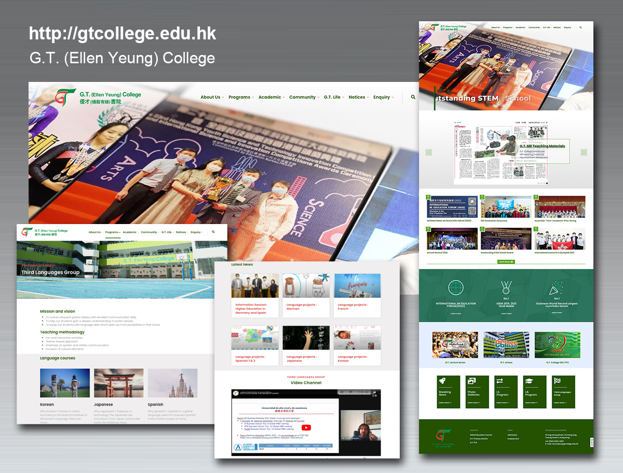Open Language projects : Japanese card
The height and width of the screenshot is (473, 623).
tap(306, 345)
